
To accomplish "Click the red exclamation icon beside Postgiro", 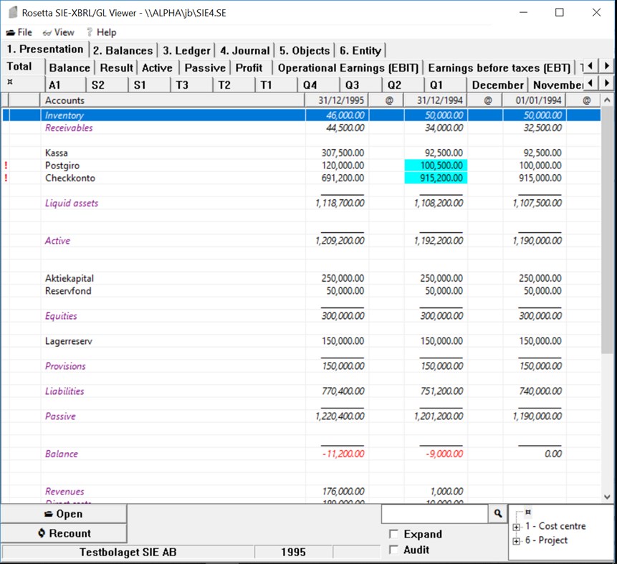I will click(x=6, y=166).
